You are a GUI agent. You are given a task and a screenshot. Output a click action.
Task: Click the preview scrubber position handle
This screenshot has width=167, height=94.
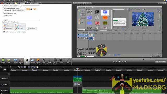coord(143,59)
